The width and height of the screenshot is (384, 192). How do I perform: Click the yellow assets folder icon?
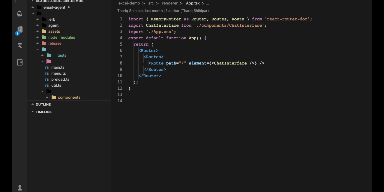click(x=44, y=31)
